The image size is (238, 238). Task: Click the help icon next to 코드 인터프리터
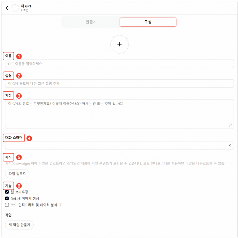point(61,205)
